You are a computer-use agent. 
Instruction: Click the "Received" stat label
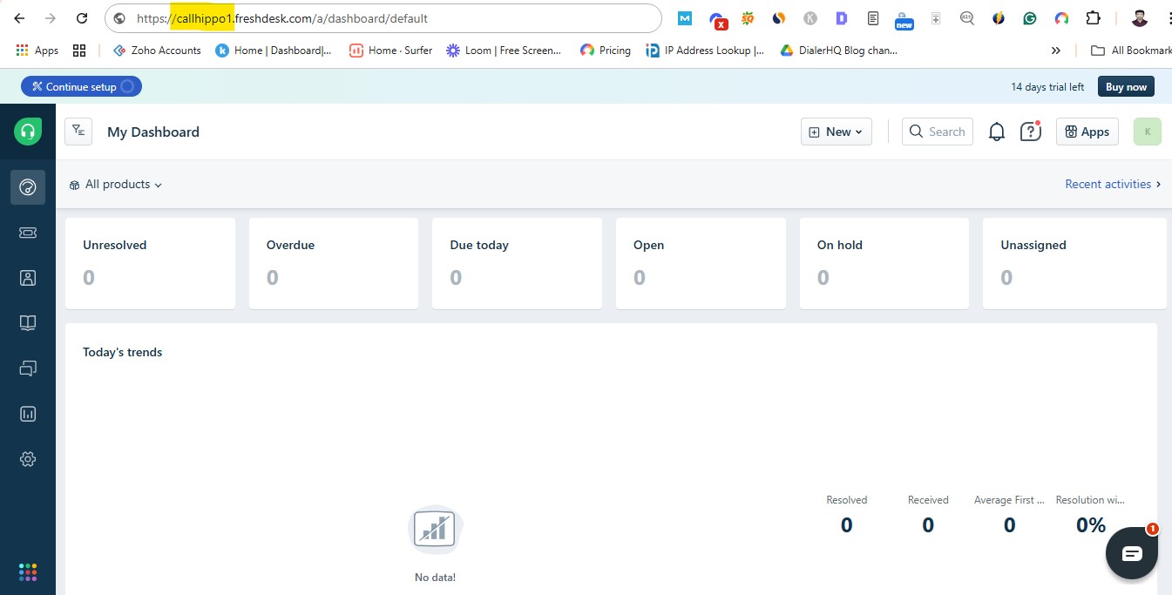[928, 500]
